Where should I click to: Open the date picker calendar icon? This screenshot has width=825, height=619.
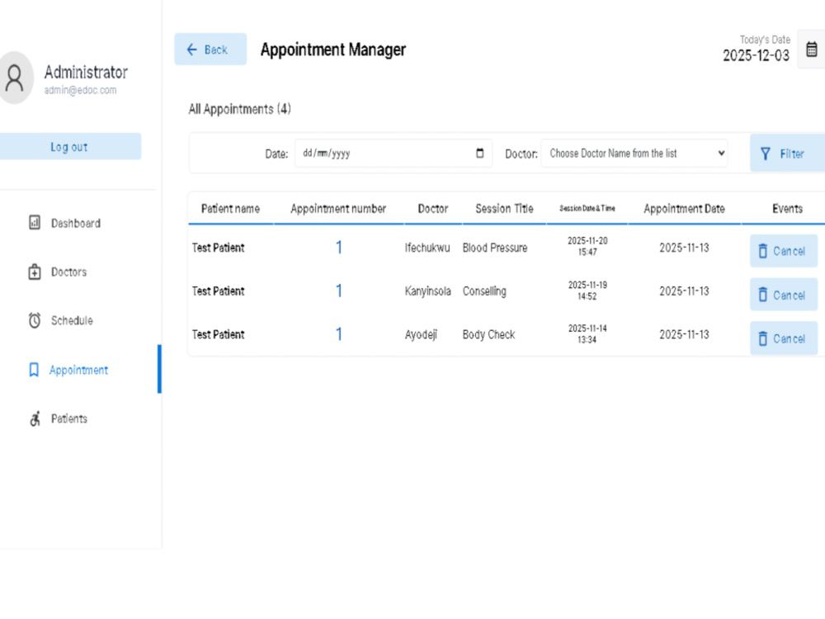click(x=479, y=154)
